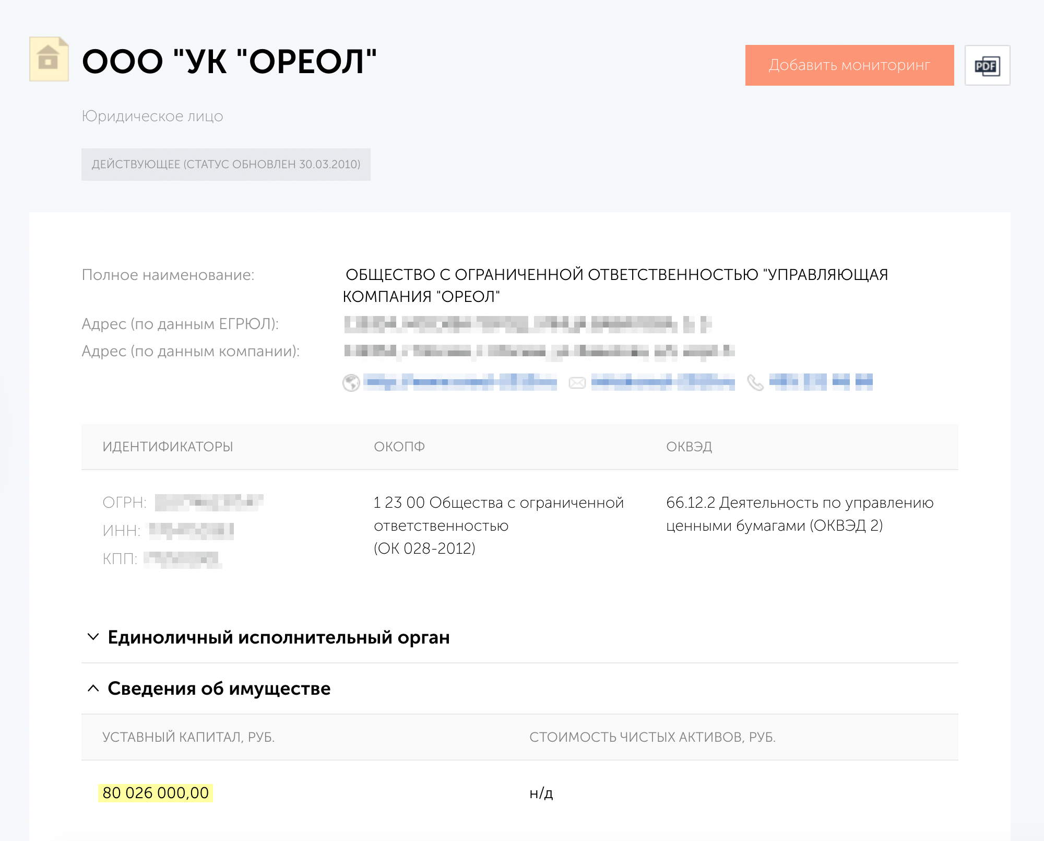
Task: Click the ОГРН label
Action: click(125, 503)
